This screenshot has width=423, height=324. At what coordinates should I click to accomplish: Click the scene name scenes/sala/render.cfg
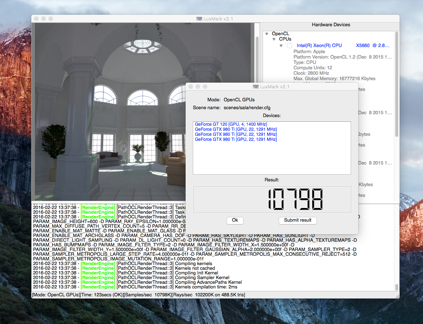[247, 108]
